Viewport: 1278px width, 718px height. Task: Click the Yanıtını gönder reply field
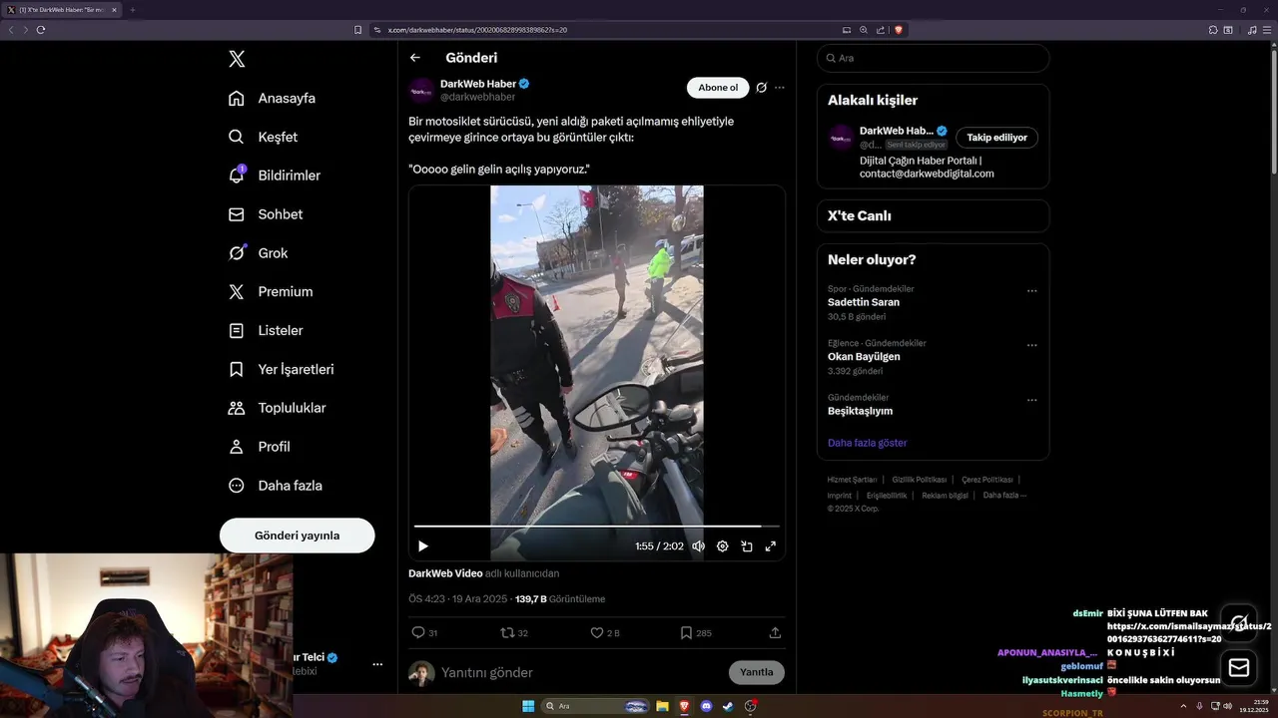(x=581, y=672)
